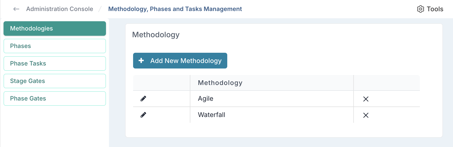The width and height of the screenshot is (453, 147).
Task: Select the Agile name cell
Action: 205,99
